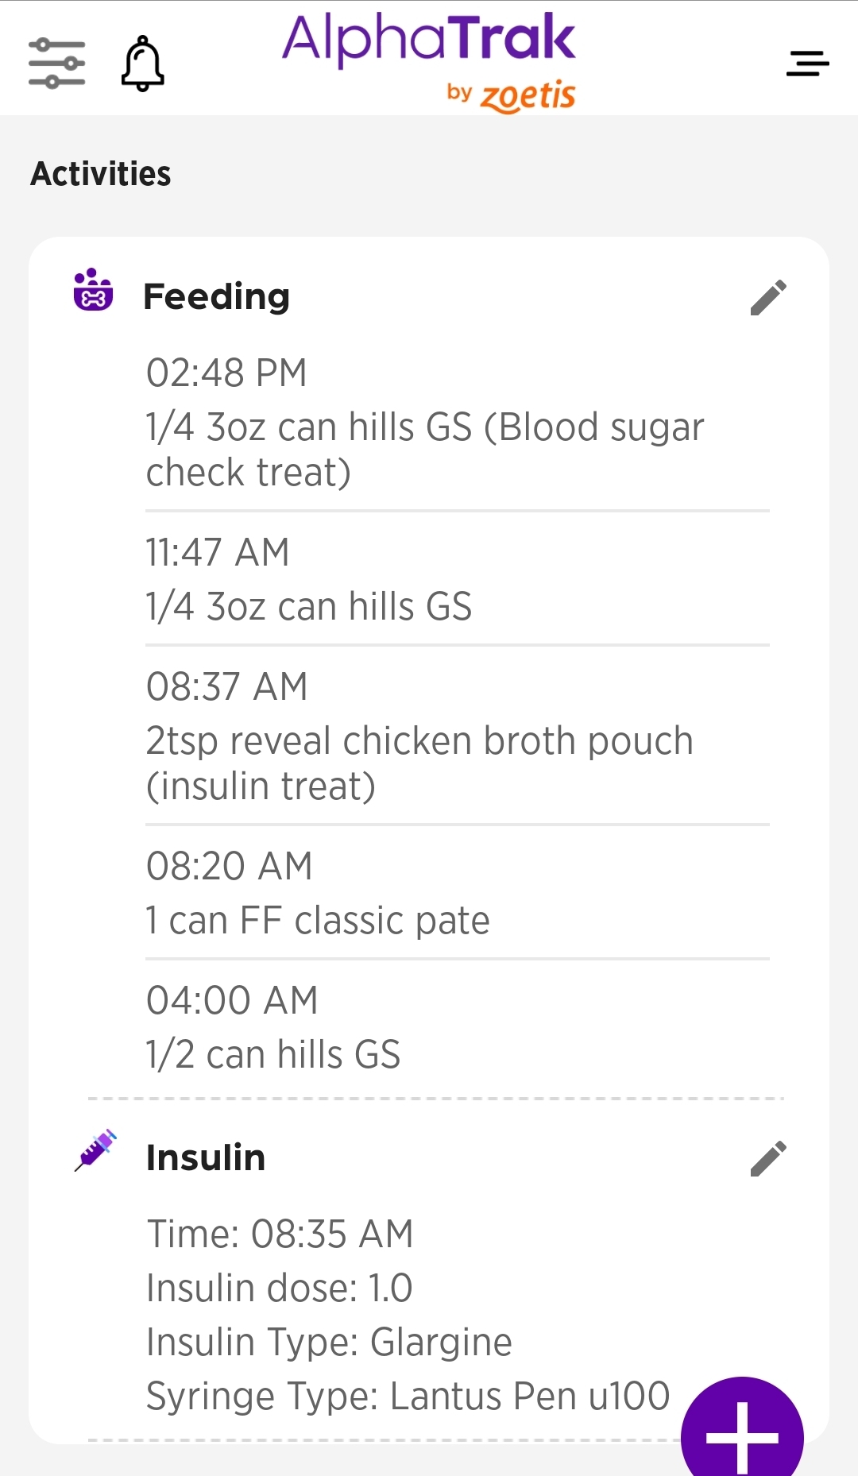Tap the Insulin Type Glargine line

329,1342
